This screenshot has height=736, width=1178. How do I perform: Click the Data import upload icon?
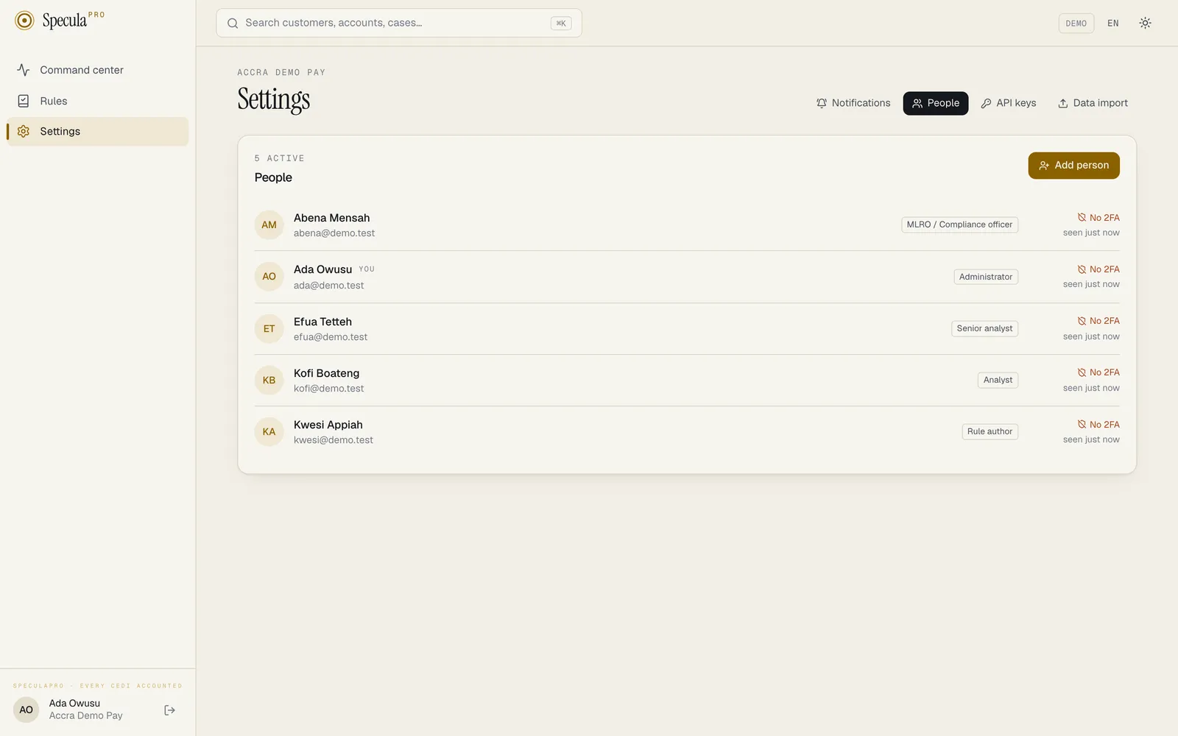[x=1063, y=103]
